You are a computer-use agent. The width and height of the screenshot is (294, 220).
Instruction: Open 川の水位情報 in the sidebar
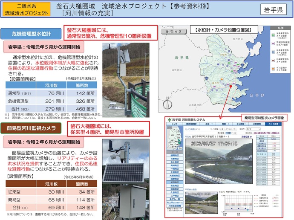[174, 206]
